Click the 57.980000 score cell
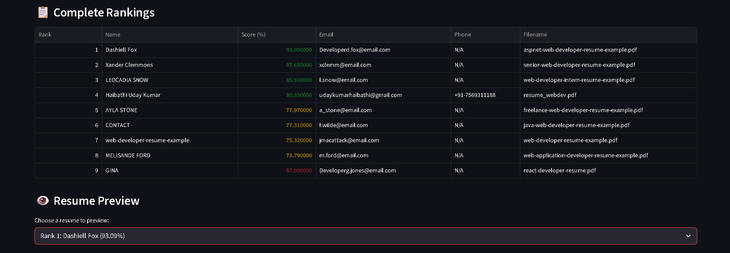Viewport: 730px width, 253px height. tap(277, 171)
